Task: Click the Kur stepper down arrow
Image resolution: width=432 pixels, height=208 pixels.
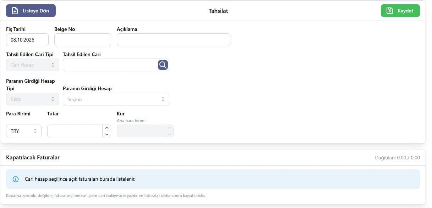Action: (x=169, y=134)
